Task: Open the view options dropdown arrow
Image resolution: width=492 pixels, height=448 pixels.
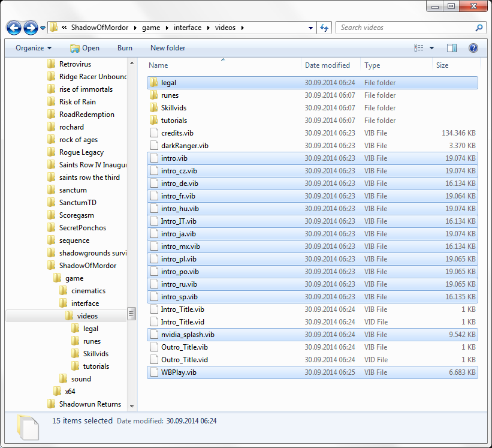Action: point(431,48)
